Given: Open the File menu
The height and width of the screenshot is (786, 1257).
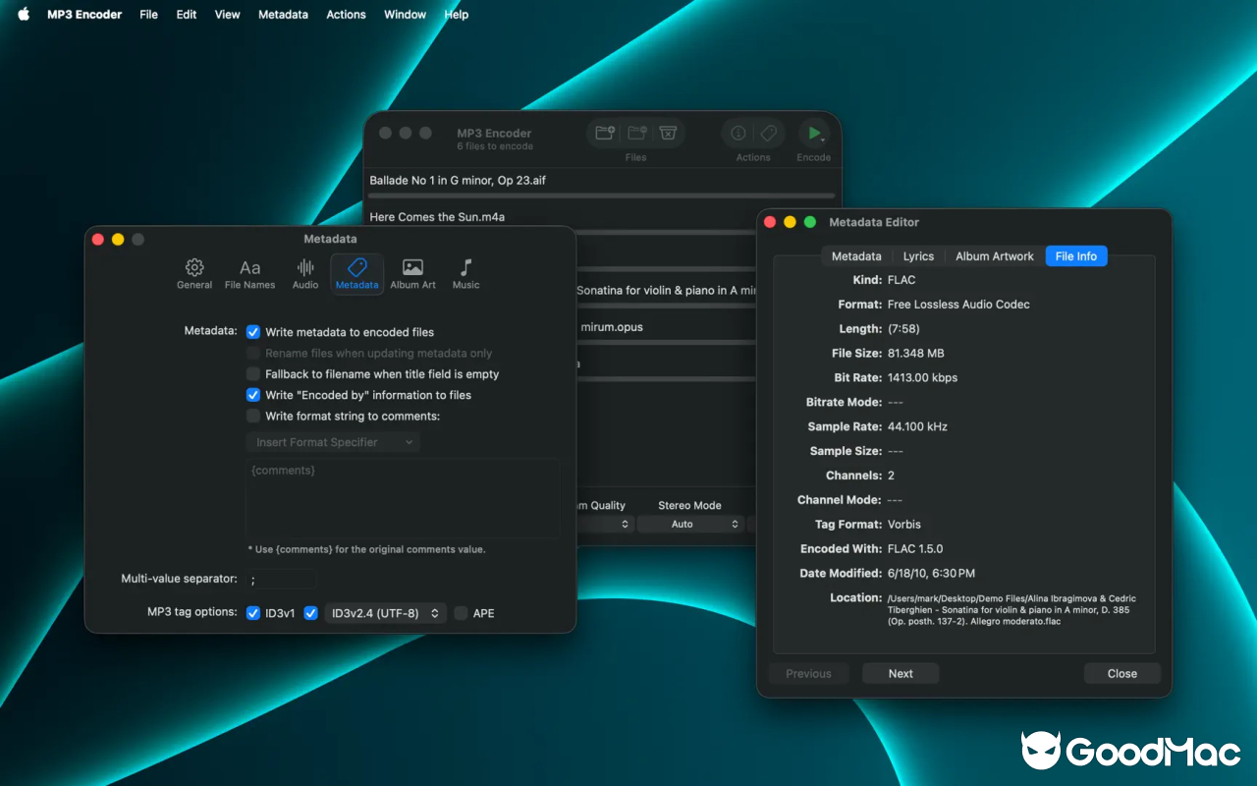Looking at the screenshot, I should coord(149,15).
